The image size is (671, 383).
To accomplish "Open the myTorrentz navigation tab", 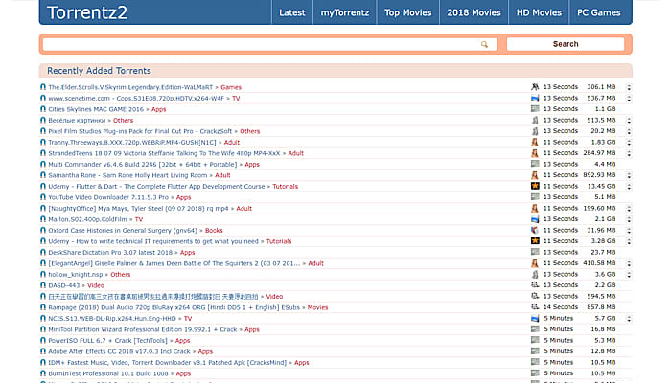I will 344,12.
